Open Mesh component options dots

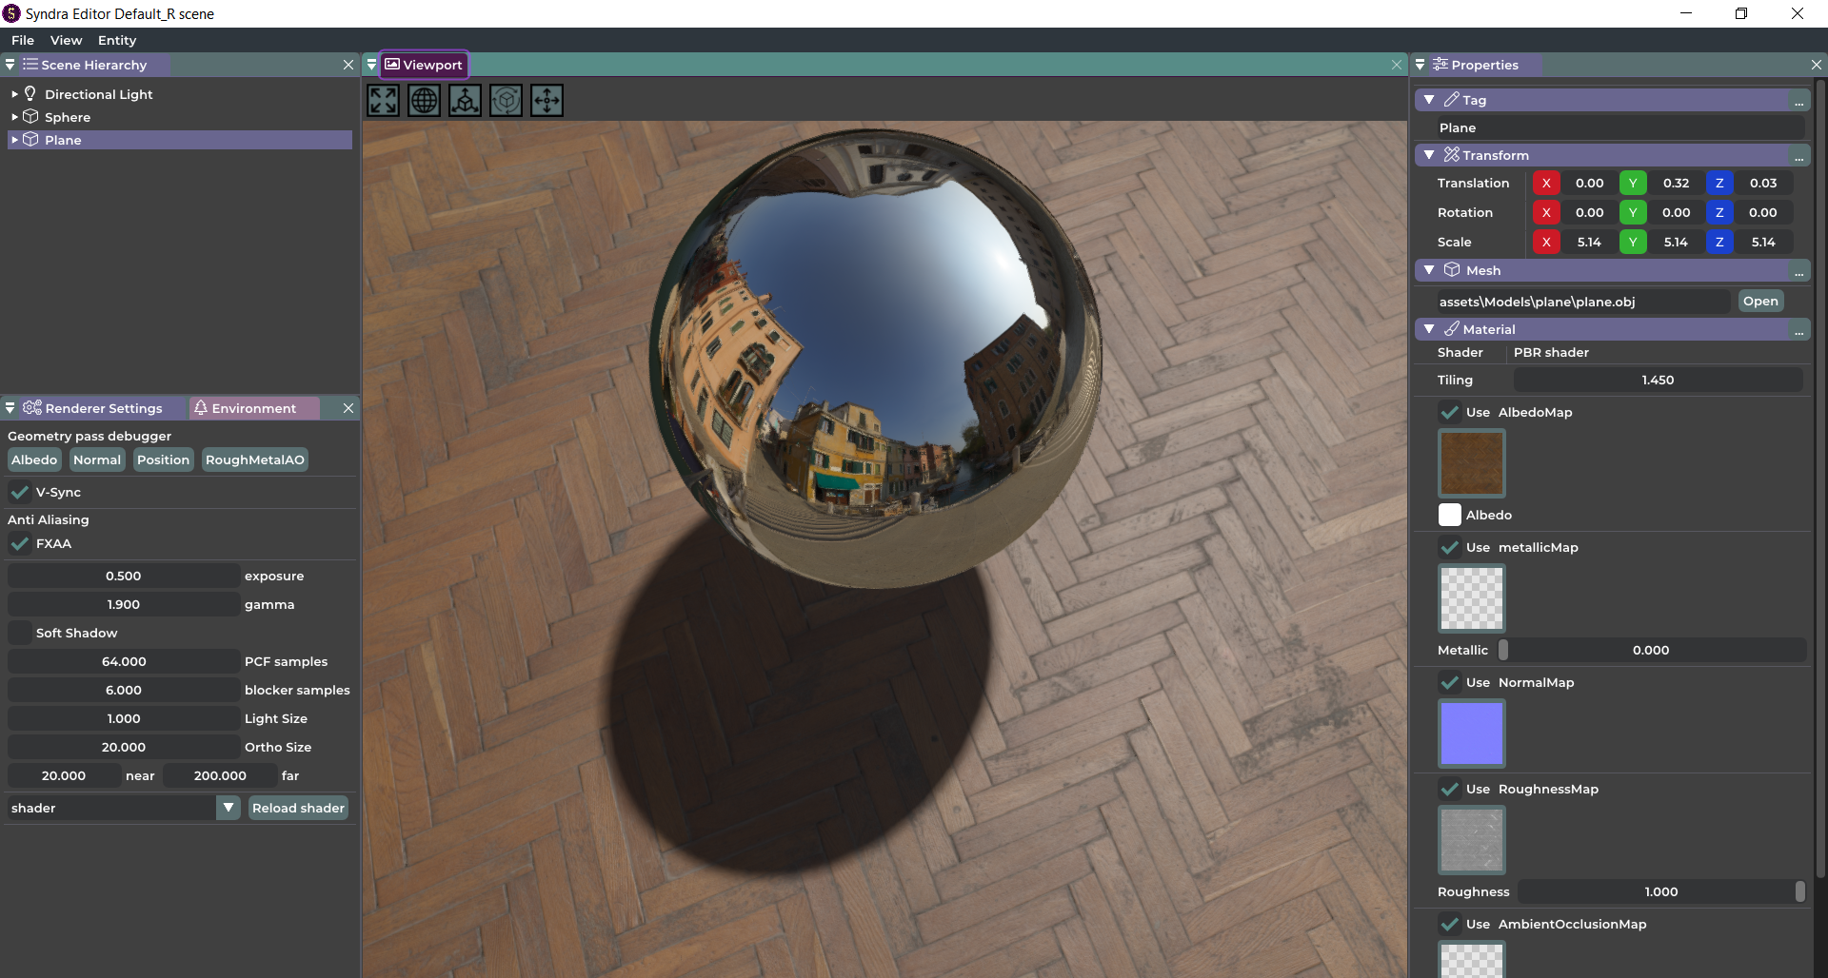(x=1799, y=270)
